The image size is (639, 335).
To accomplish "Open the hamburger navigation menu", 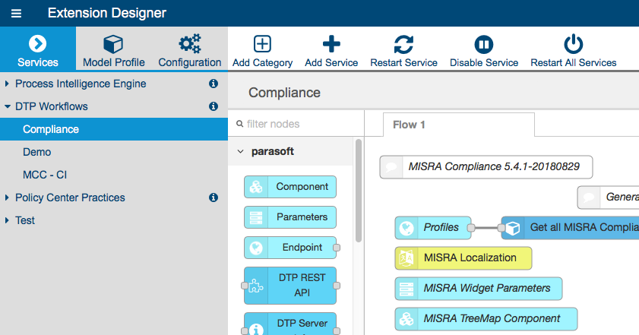I will coord(16,14).
